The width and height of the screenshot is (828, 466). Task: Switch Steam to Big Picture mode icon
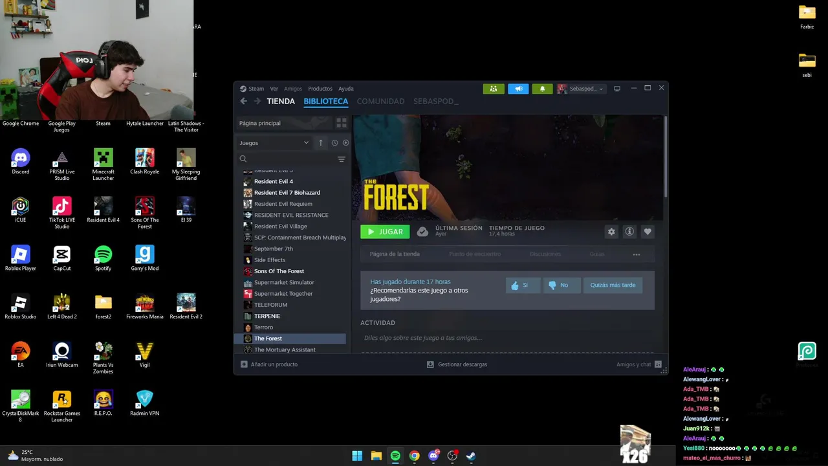(x=617, y=89)
